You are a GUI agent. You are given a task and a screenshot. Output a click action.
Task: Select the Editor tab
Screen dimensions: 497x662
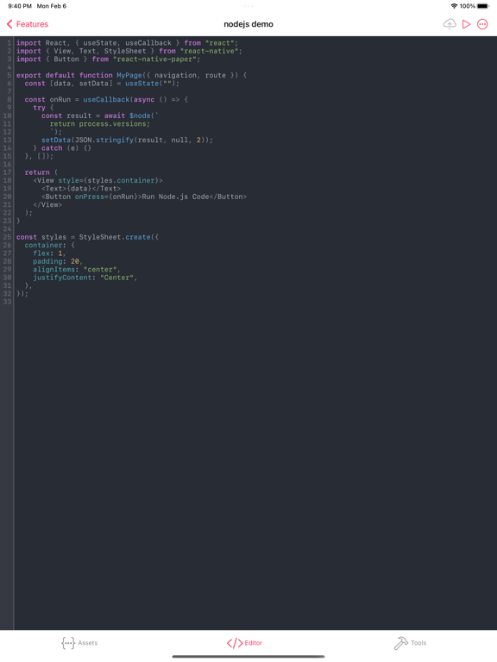click(x=244, y=642)
